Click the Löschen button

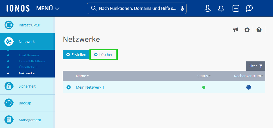tap(104, 55)
